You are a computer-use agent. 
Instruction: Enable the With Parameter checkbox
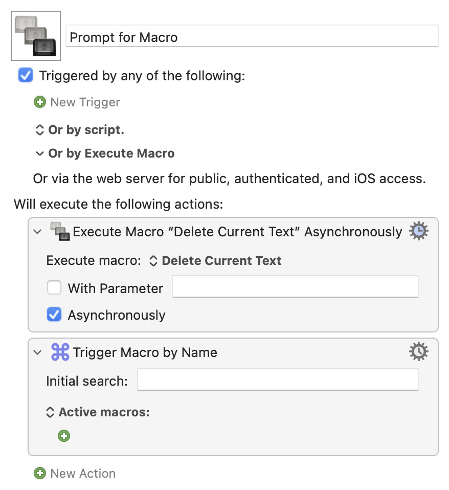pos(54,288)
